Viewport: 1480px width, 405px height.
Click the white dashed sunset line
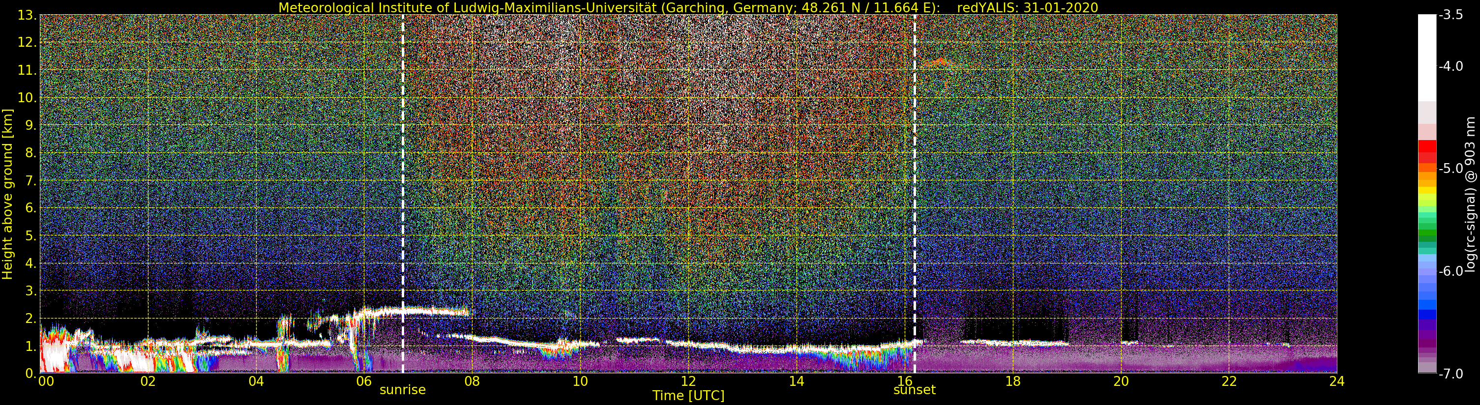click(x=915, y=194)
